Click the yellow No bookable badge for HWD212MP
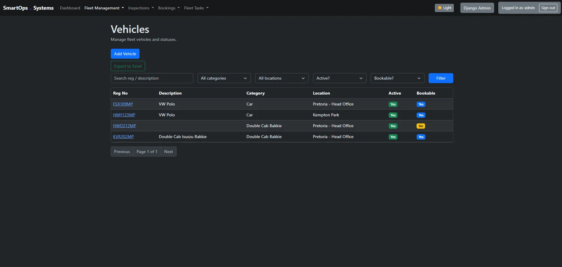562x267 pixels. tap(421, 126)
